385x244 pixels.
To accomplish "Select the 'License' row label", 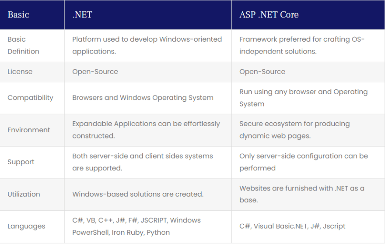I will click(x=20, y=71).
